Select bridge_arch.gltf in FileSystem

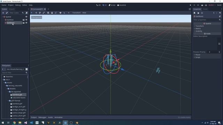tap(19, 107)
